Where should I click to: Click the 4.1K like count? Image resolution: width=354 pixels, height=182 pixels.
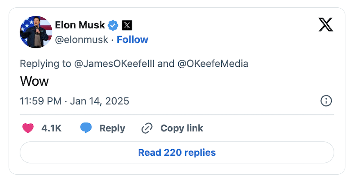point(51,128)
